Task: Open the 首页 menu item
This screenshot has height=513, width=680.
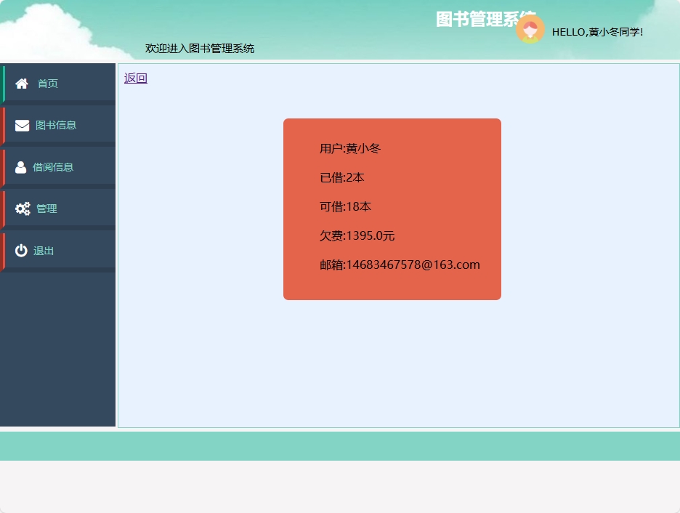Action: coord(47,83)
